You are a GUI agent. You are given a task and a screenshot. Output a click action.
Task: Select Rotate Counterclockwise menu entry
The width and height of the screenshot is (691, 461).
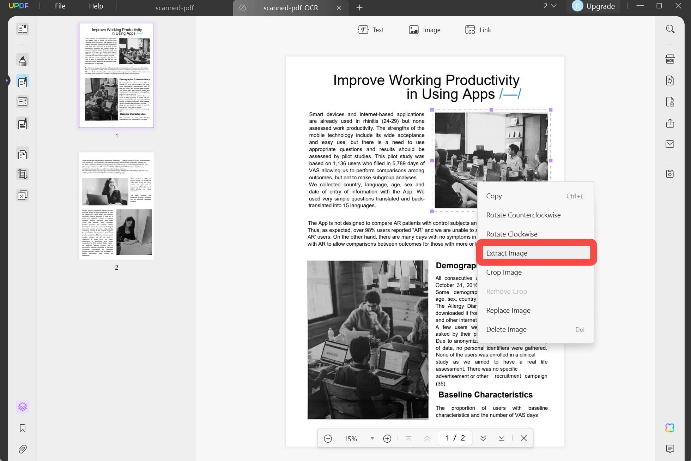coord(535,215)
